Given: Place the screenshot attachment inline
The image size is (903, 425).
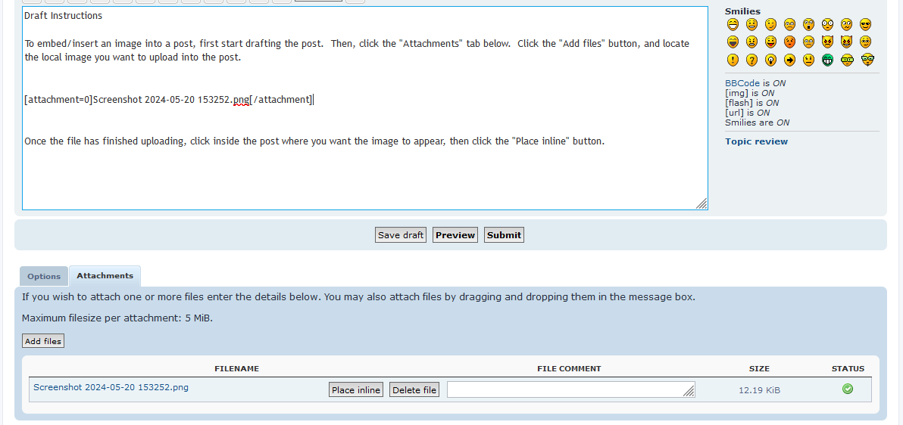Looking at the screenshot, I should tap(356, 390).
